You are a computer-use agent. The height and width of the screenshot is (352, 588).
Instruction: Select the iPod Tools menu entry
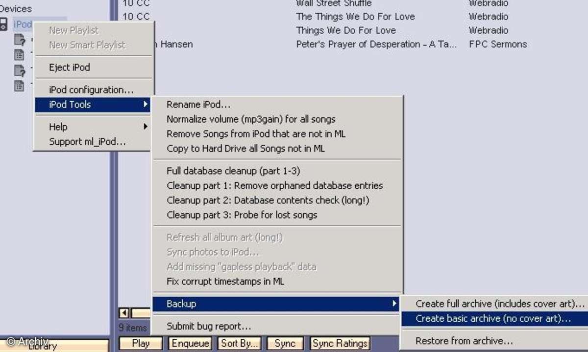92,105
